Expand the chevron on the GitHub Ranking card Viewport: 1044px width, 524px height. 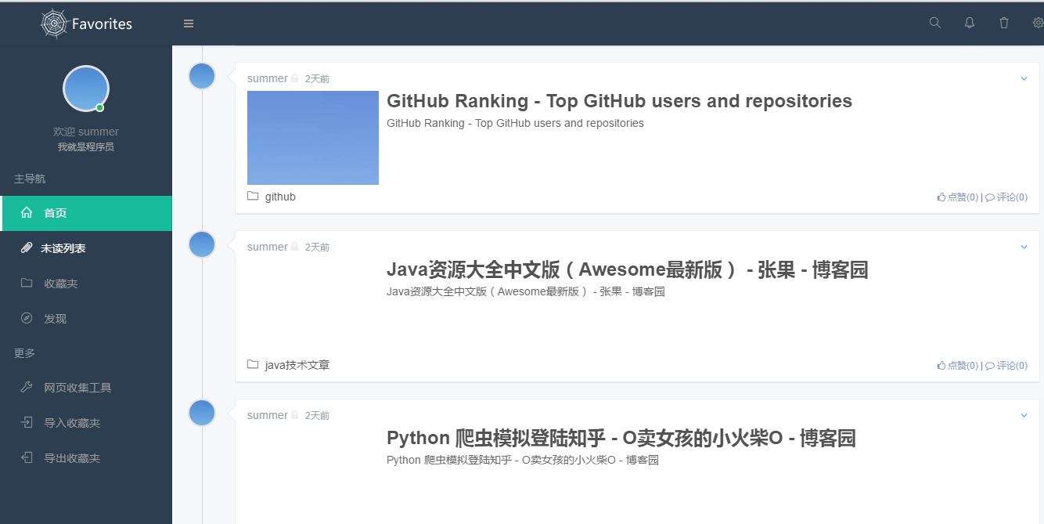pyautogui.click(x=1024, y=78)
